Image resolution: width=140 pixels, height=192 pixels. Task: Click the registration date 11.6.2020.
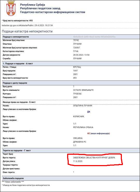pos(78,161)
